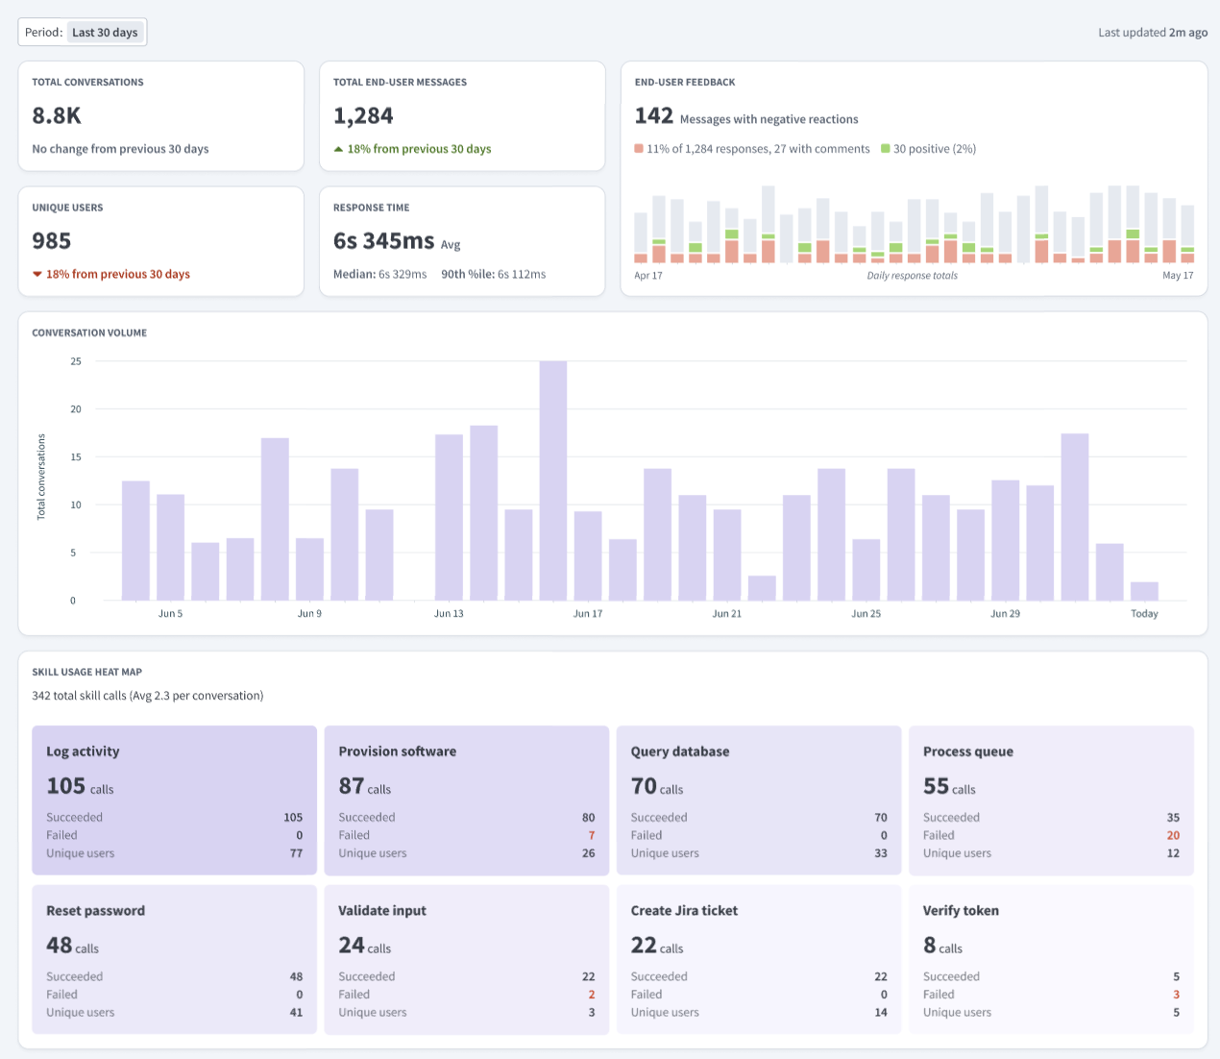Click the bar above the Jun 25 label
Viewport: 1220px width, 1059px height.
[866, 570]
